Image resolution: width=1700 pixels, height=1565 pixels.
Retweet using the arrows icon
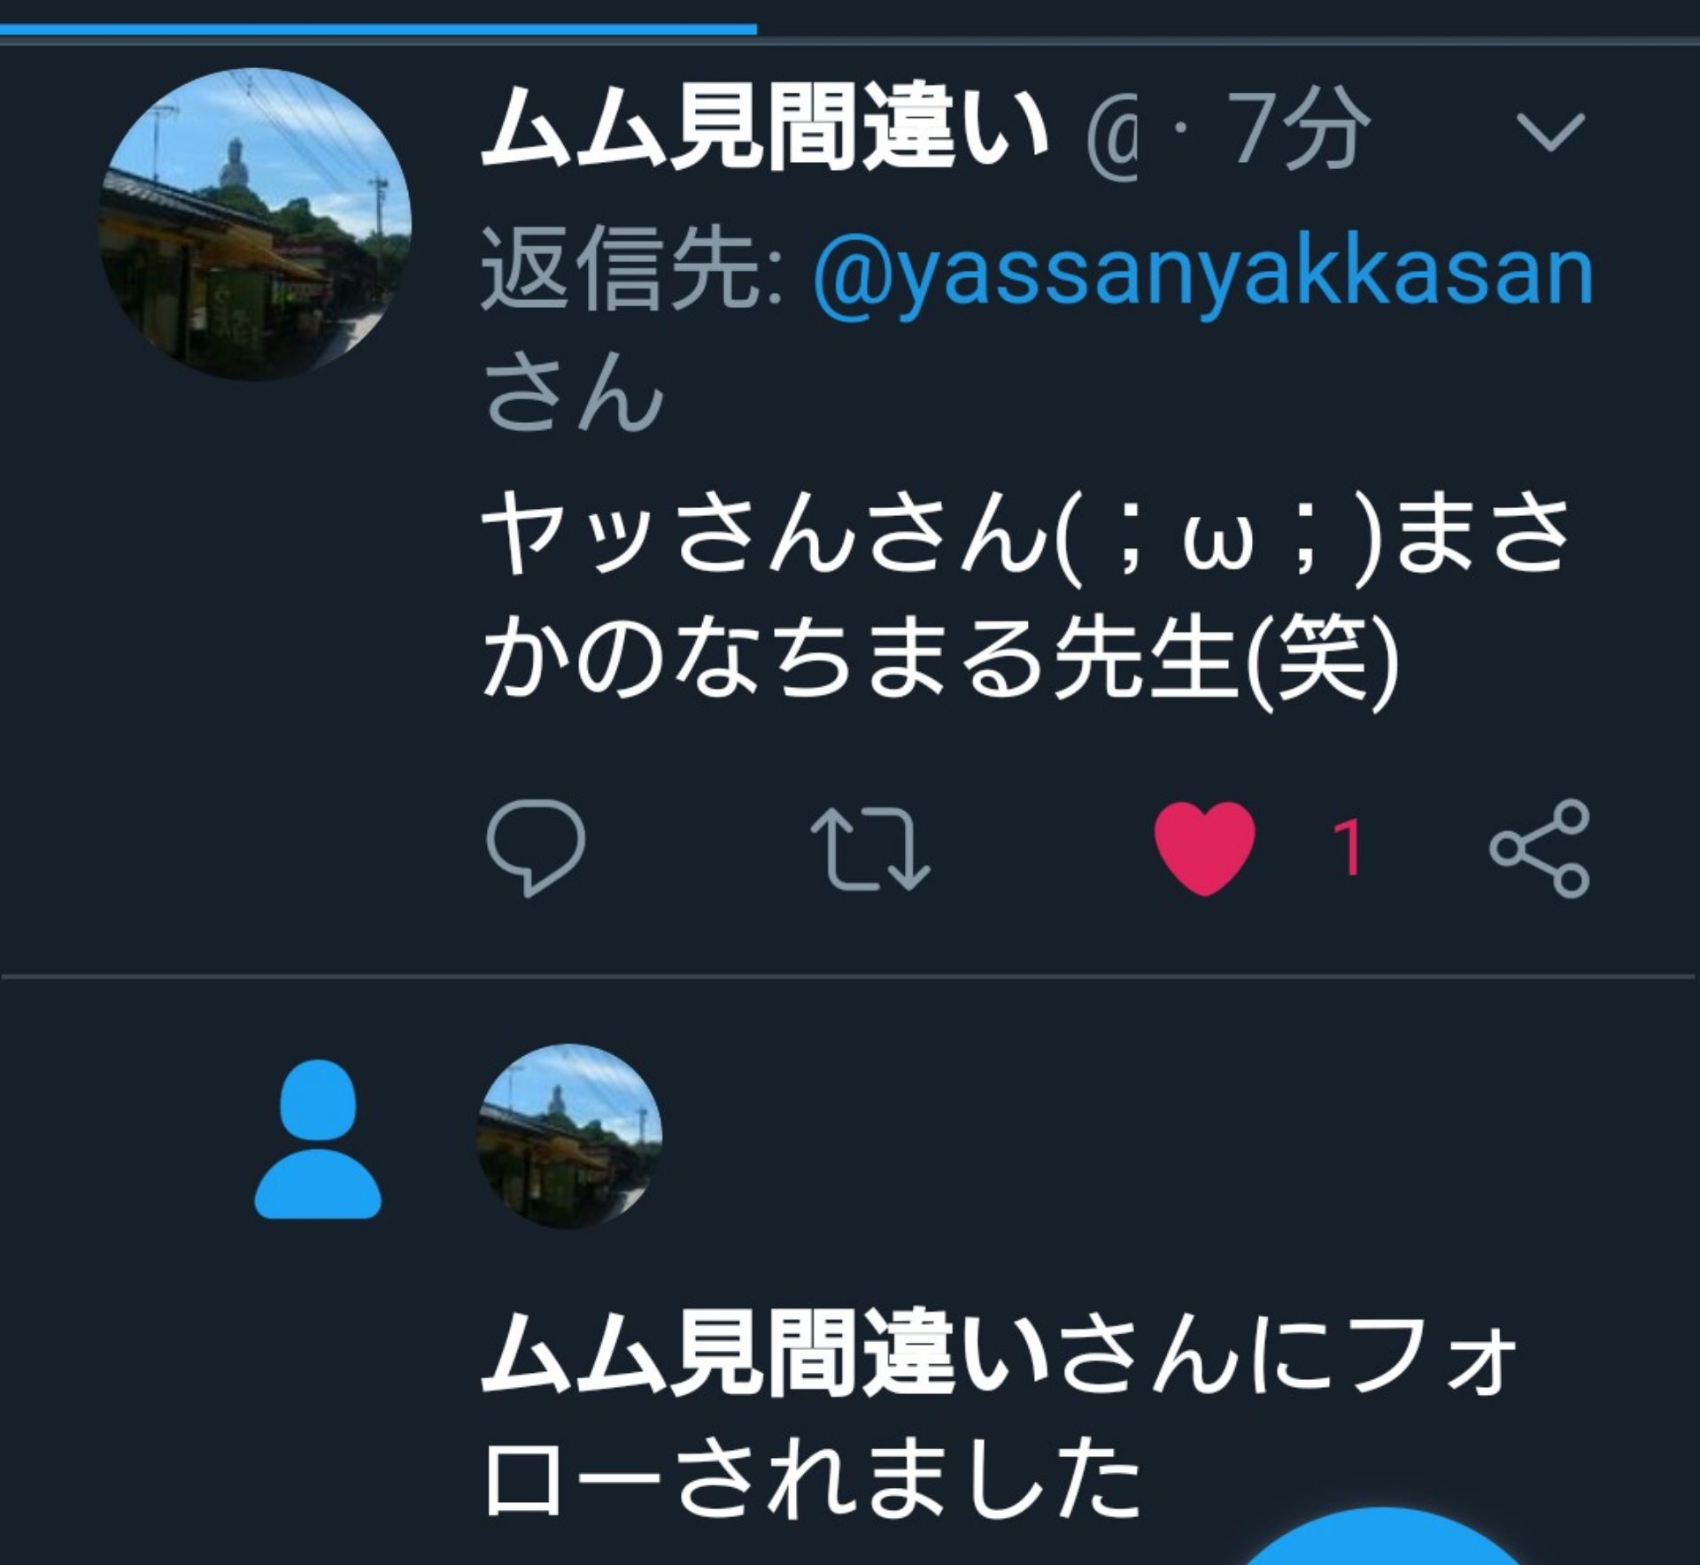(869, 849)
